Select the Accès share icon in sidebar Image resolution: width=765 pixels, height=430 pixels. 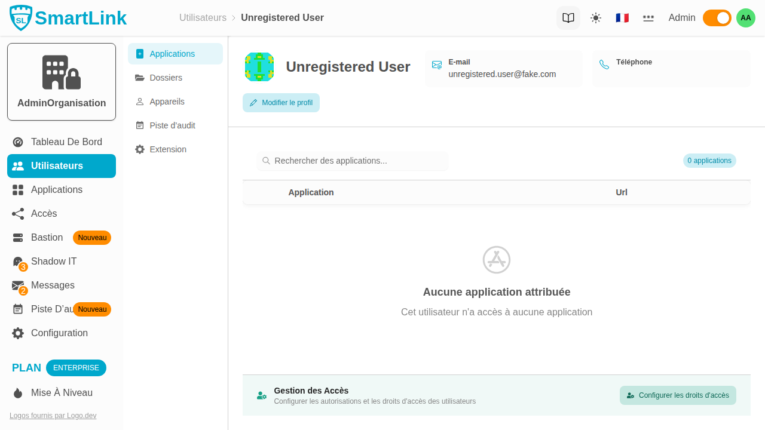[17, 213]
